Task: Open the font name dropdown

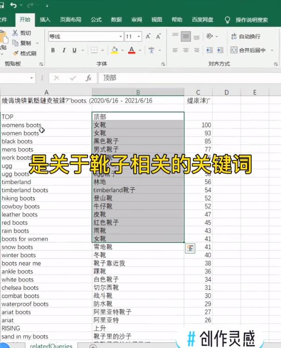Action: [x=121, y=36]
